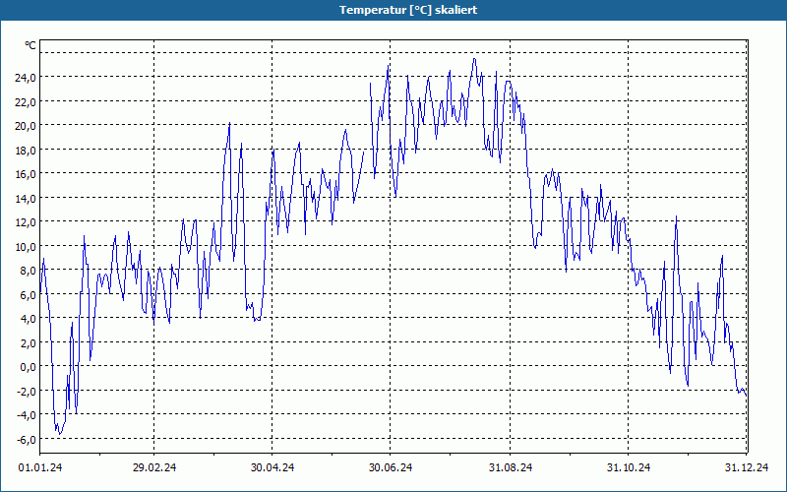Click the 4,0 y-axis label

tap(30, 318)
